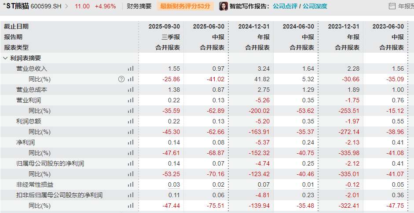Open the 公司深度 link
This screenshot has width=414, height=213.
(315, 6)
